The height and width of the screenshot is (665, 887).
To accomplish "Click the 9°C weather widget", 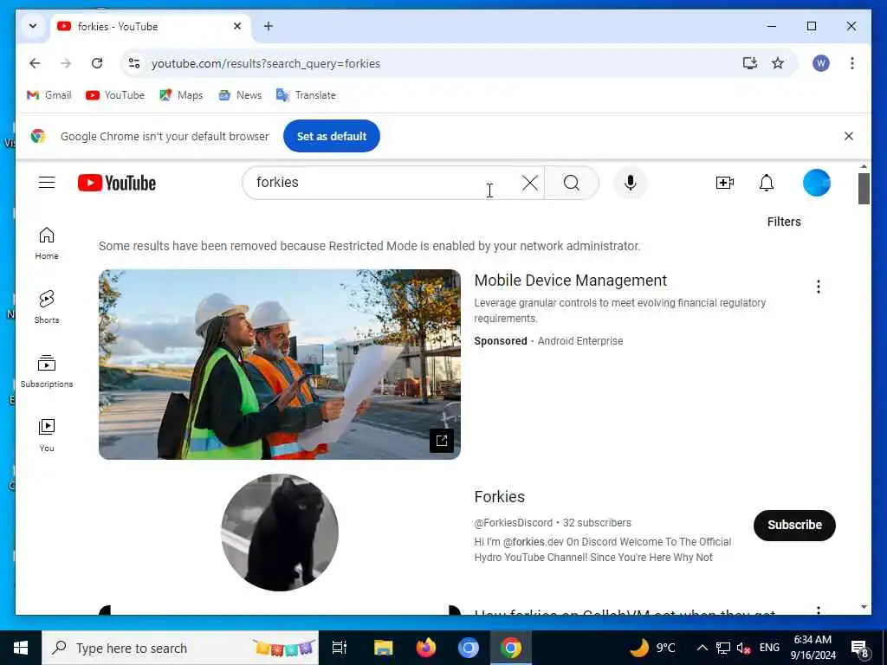I will (x=653, y=648).
